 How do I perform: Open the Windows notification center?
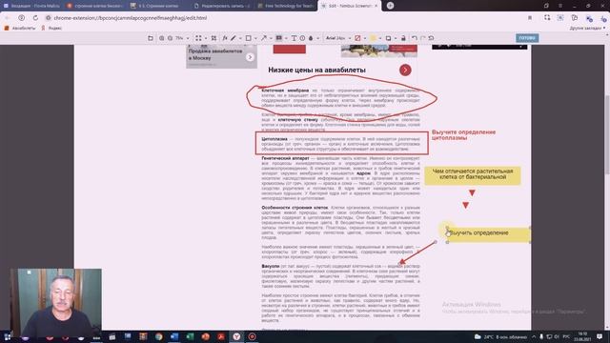coord(600,336)
